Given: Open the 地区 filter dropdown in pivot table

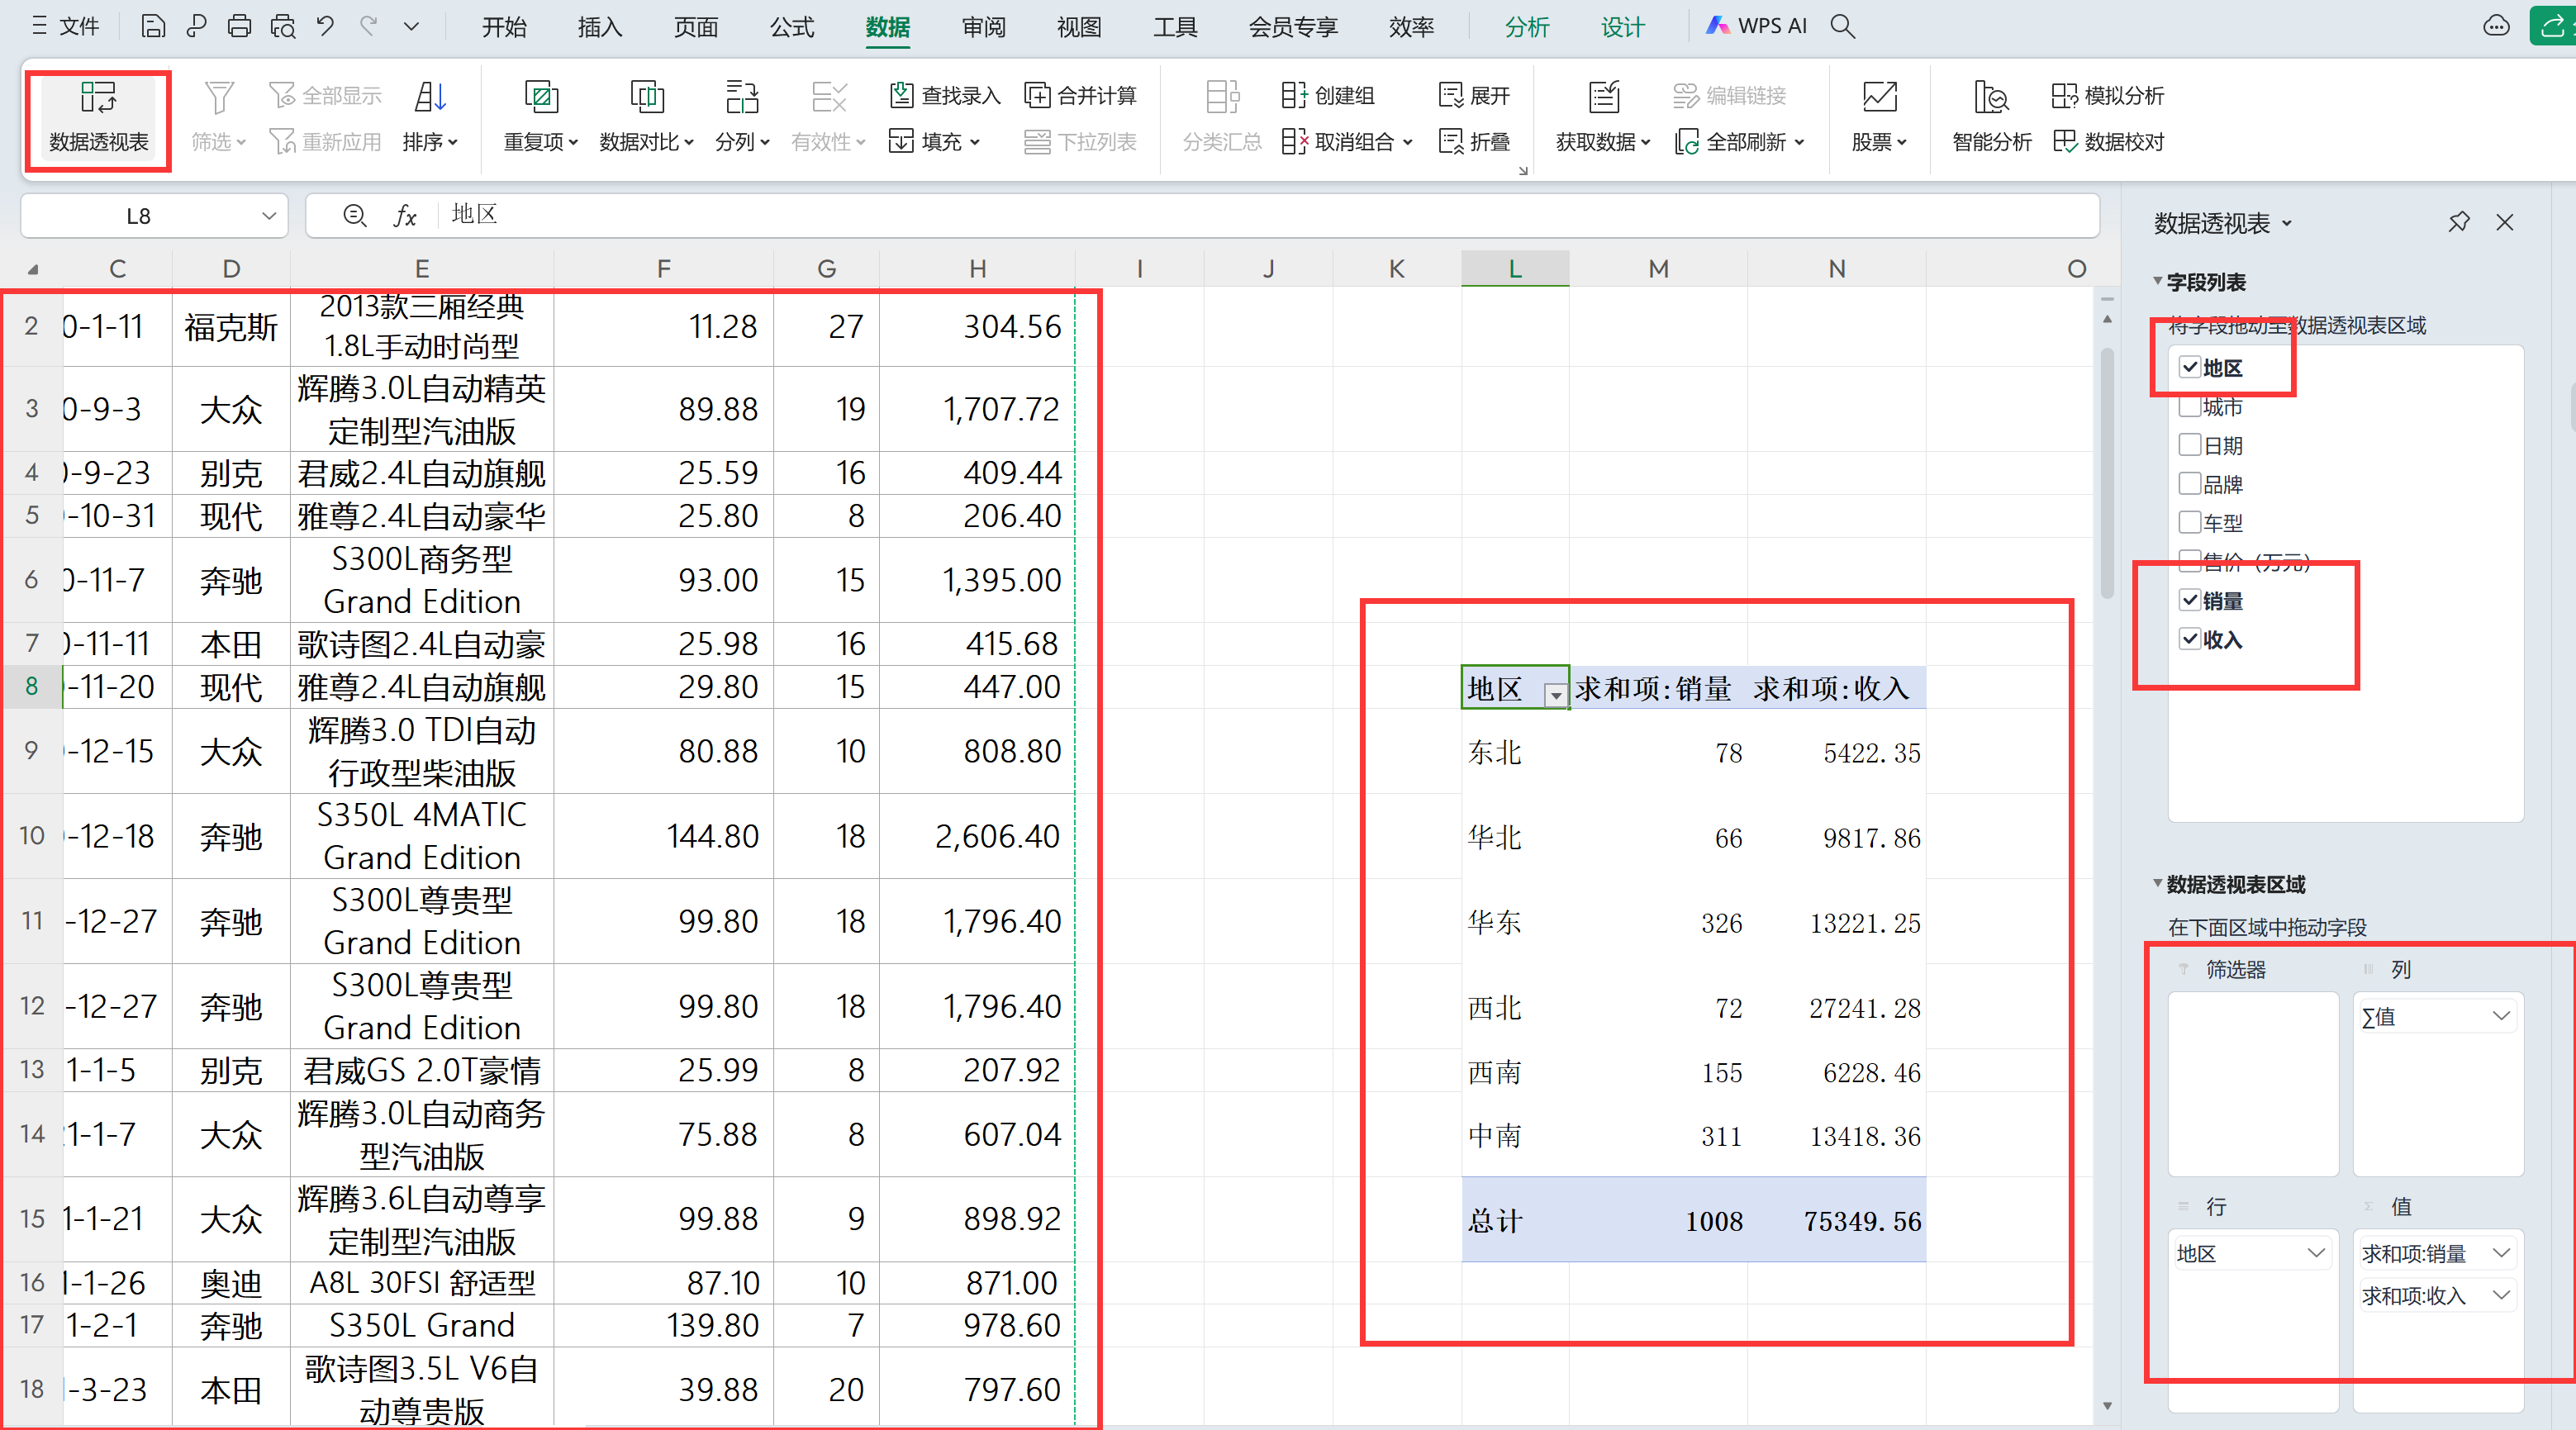Looking at the screenshot, I should 1555,693.
